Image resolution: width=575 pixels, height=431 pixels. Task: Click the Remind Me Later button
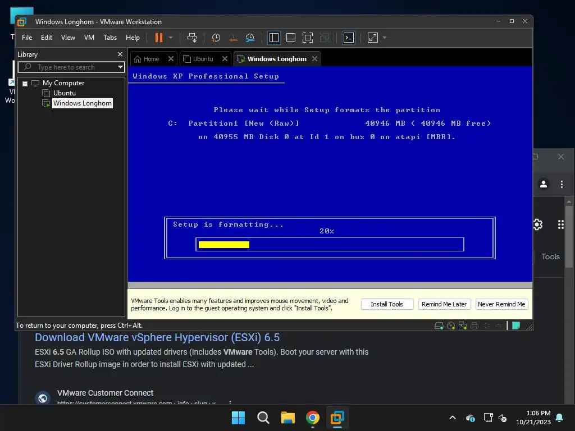pyautogui.click(x=444, y=304)
